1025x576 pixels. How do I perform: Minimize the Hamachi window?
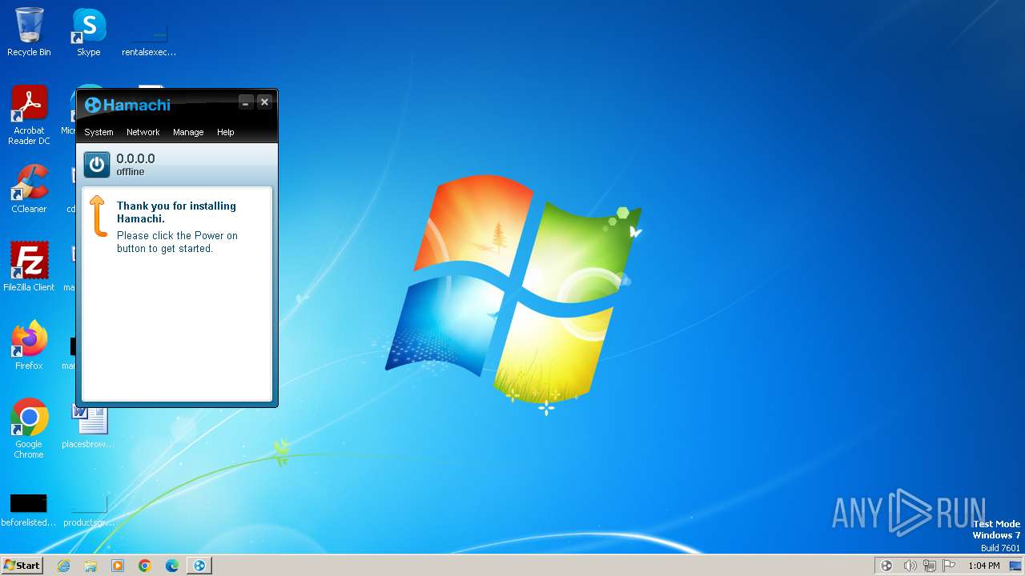coord(246,102)
